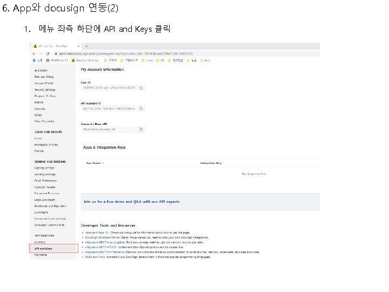
Task: Open the SMART bookmark with globe icon
Action: pos(57,61)
